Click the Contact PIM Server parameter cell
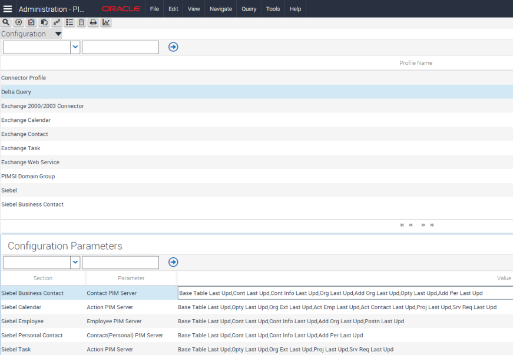The height and width of the screenshot is (355, 513). click(131, 293)
